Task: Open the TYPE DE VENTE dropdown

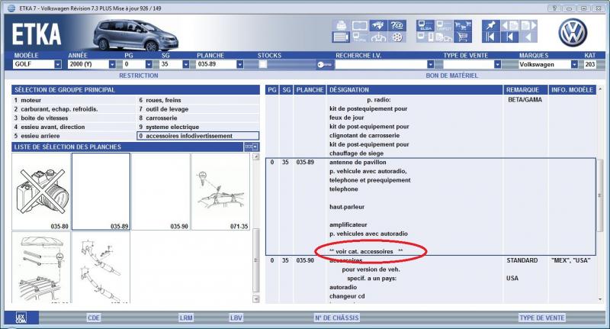Action: click(x=497, y=64)
